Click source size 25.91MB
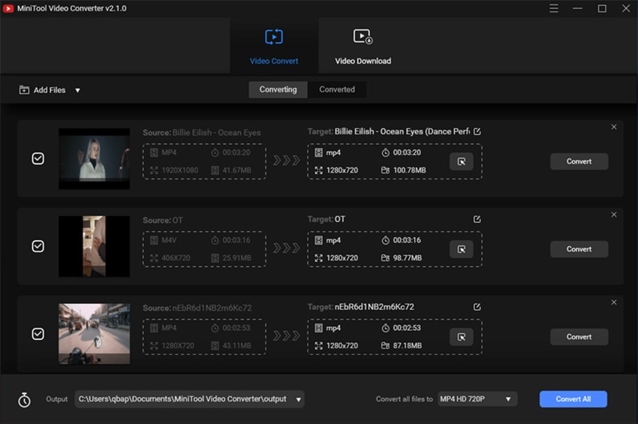 [236, 258]
